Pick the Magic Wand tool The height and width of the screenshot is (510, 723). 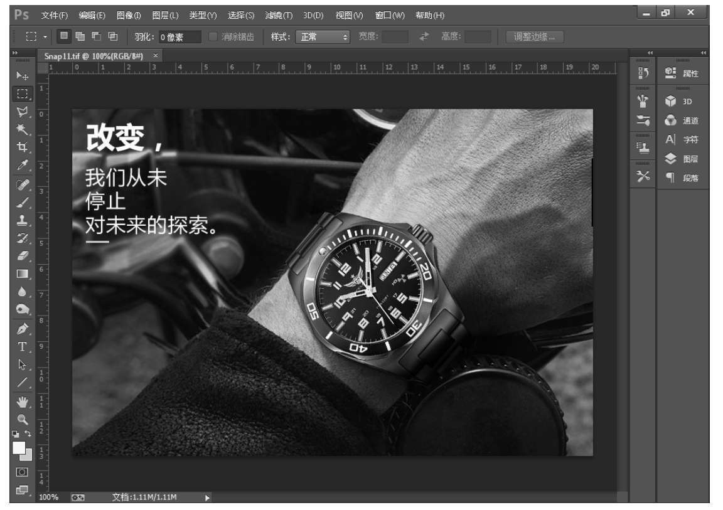tap(22, 129)
